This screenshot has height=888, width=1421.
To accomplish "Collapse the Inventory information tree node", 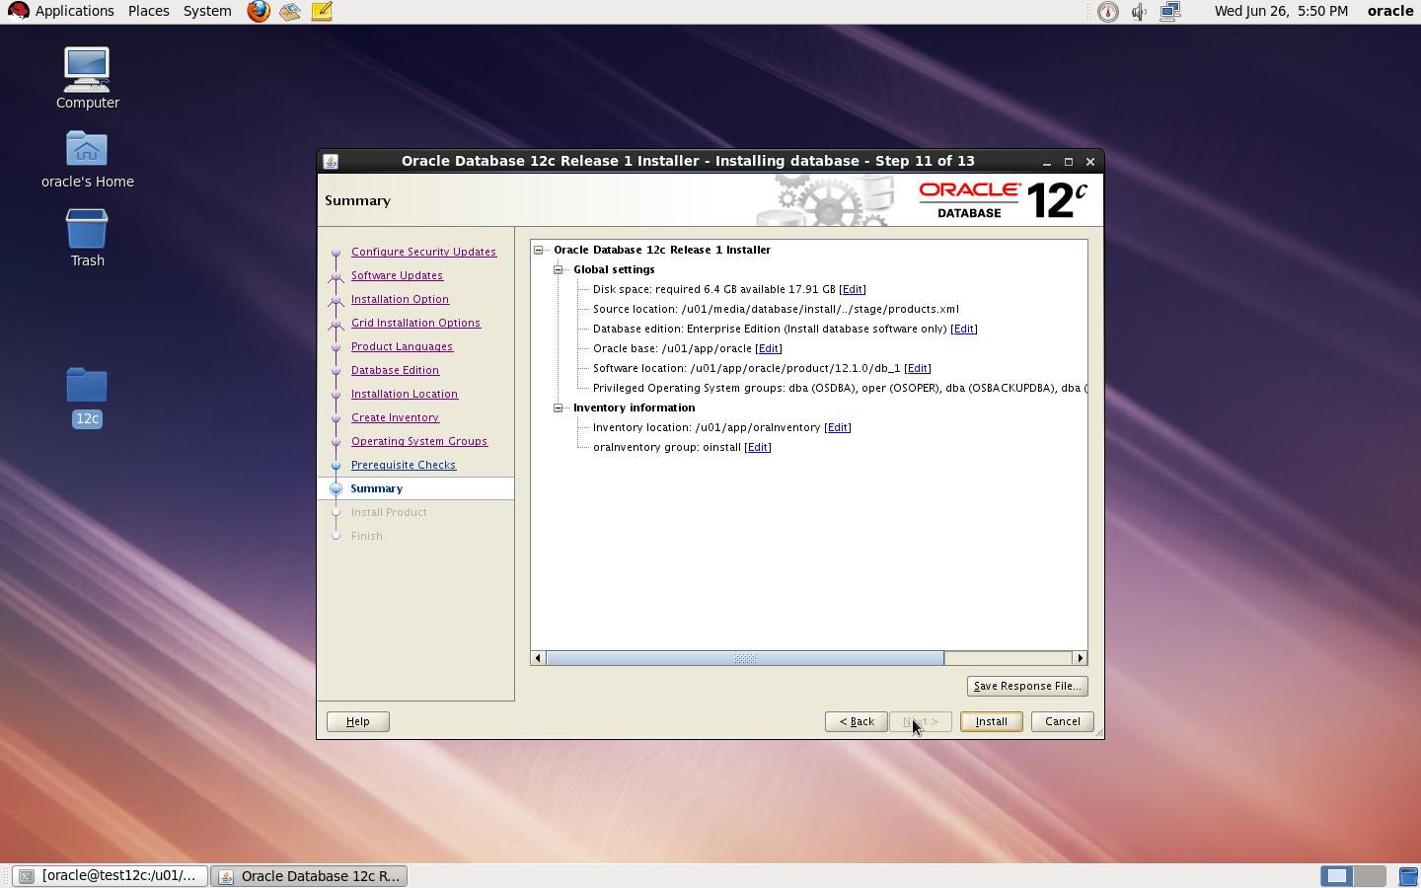I will point(559,407).
